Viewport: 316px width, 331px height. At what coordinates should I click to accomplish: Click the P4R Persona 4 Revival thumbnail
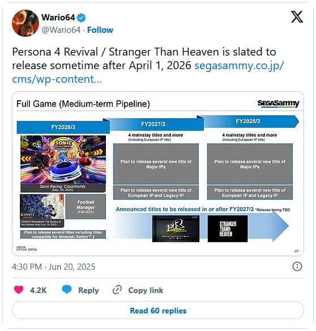(x=176, y=228)
